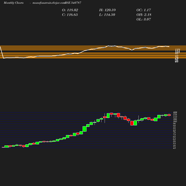The width and height of the screenshot is (186, 186).
Task: Click the "OL: 3.07" reading
Action: (x=144, y=19)
